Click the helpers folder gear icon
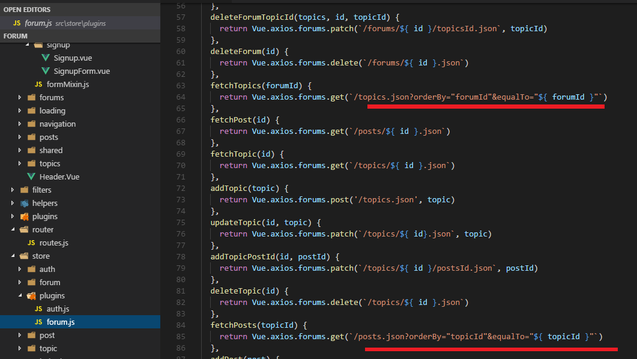 click(25, 203)
